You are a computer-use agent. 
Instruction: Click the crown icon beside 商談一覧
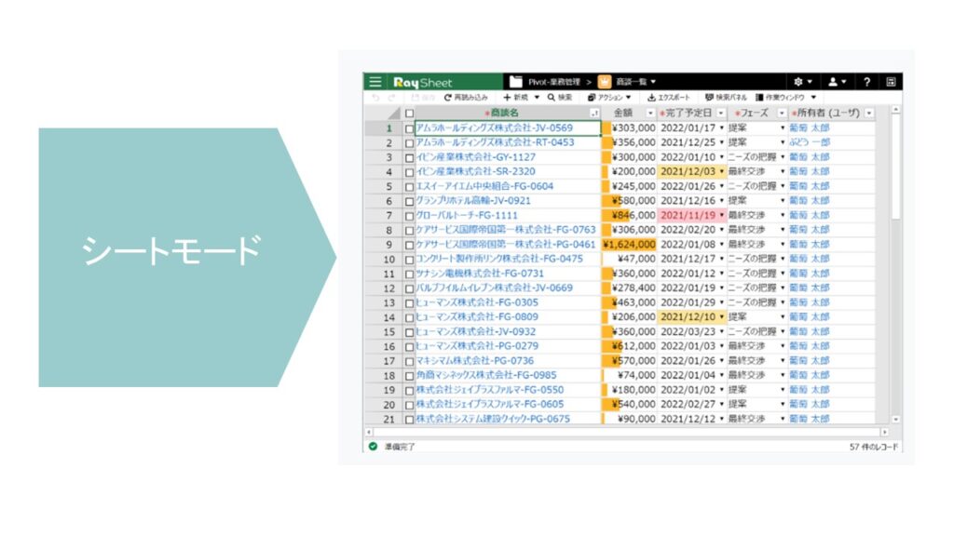click(604, 82)
